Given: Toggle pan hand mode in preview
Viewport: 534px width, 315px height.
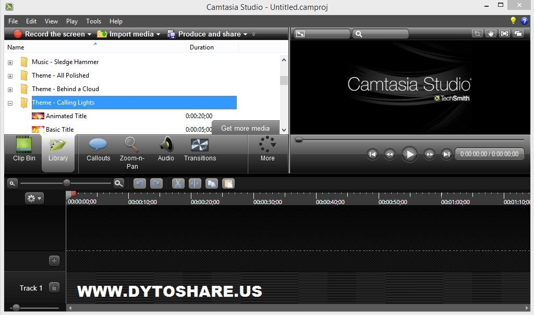Looking at the screenshot, I should [491, 34].
